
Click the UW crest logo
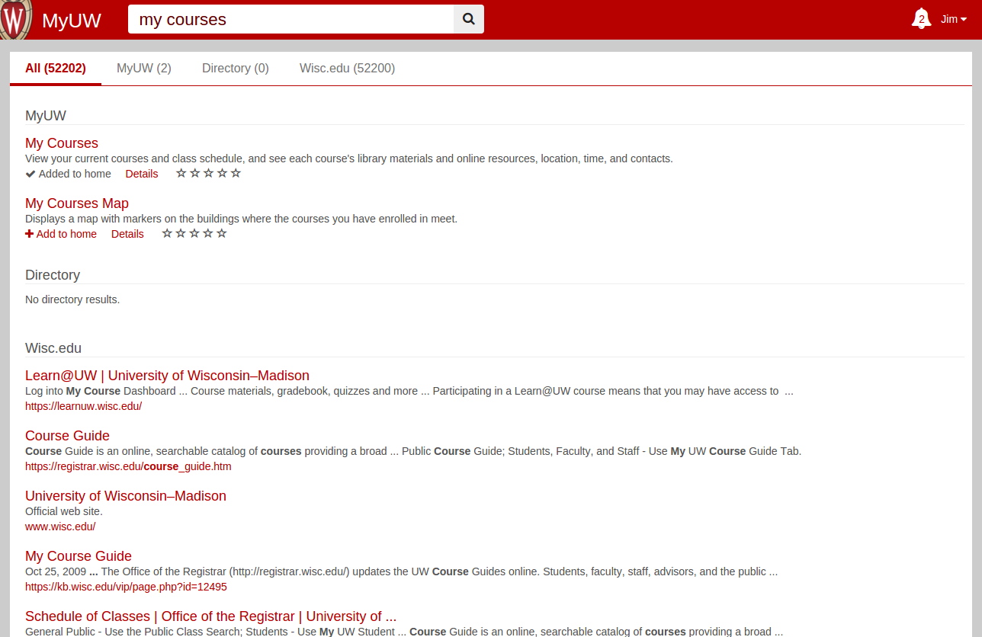click(x=16, y=20)
